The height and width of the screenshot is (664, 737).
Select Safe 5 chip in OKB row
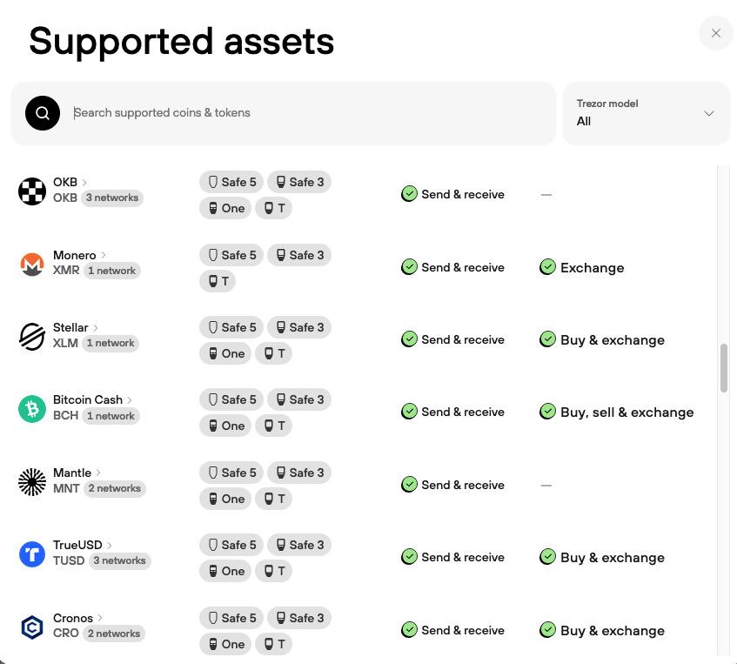click(x=231, y=182)
